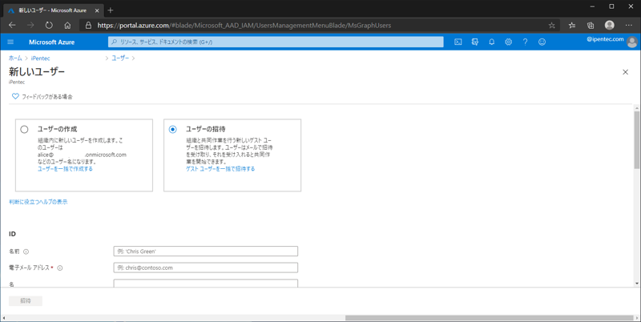Click the vertical scrollbar thumb
641x322 pixels.
coord(636,139)
